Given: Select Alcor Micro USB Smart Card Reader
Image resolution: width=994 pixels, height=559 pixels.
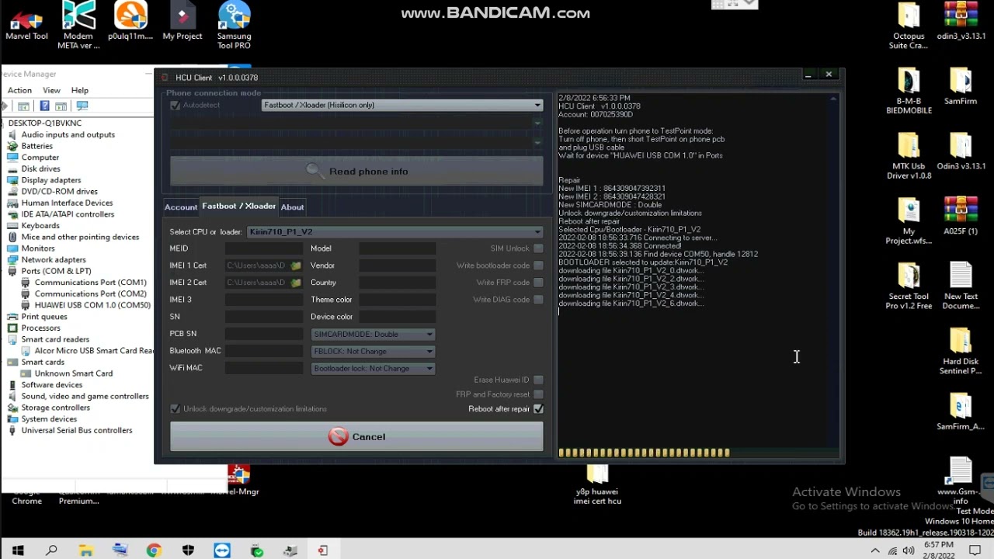Looking at the screenshot, I should (x=94, y=351).
